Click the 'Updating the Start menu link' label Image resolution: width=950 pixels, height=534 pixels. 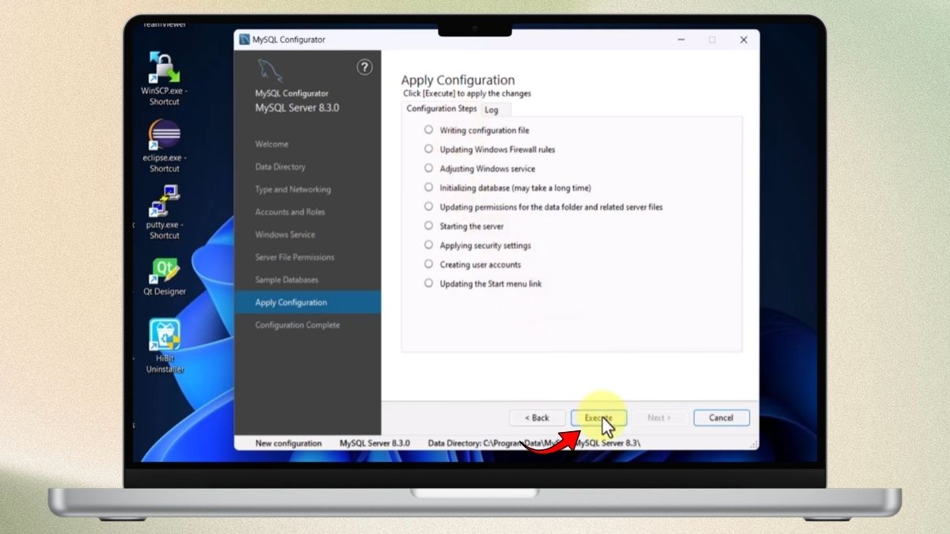[x=491, y=284]
